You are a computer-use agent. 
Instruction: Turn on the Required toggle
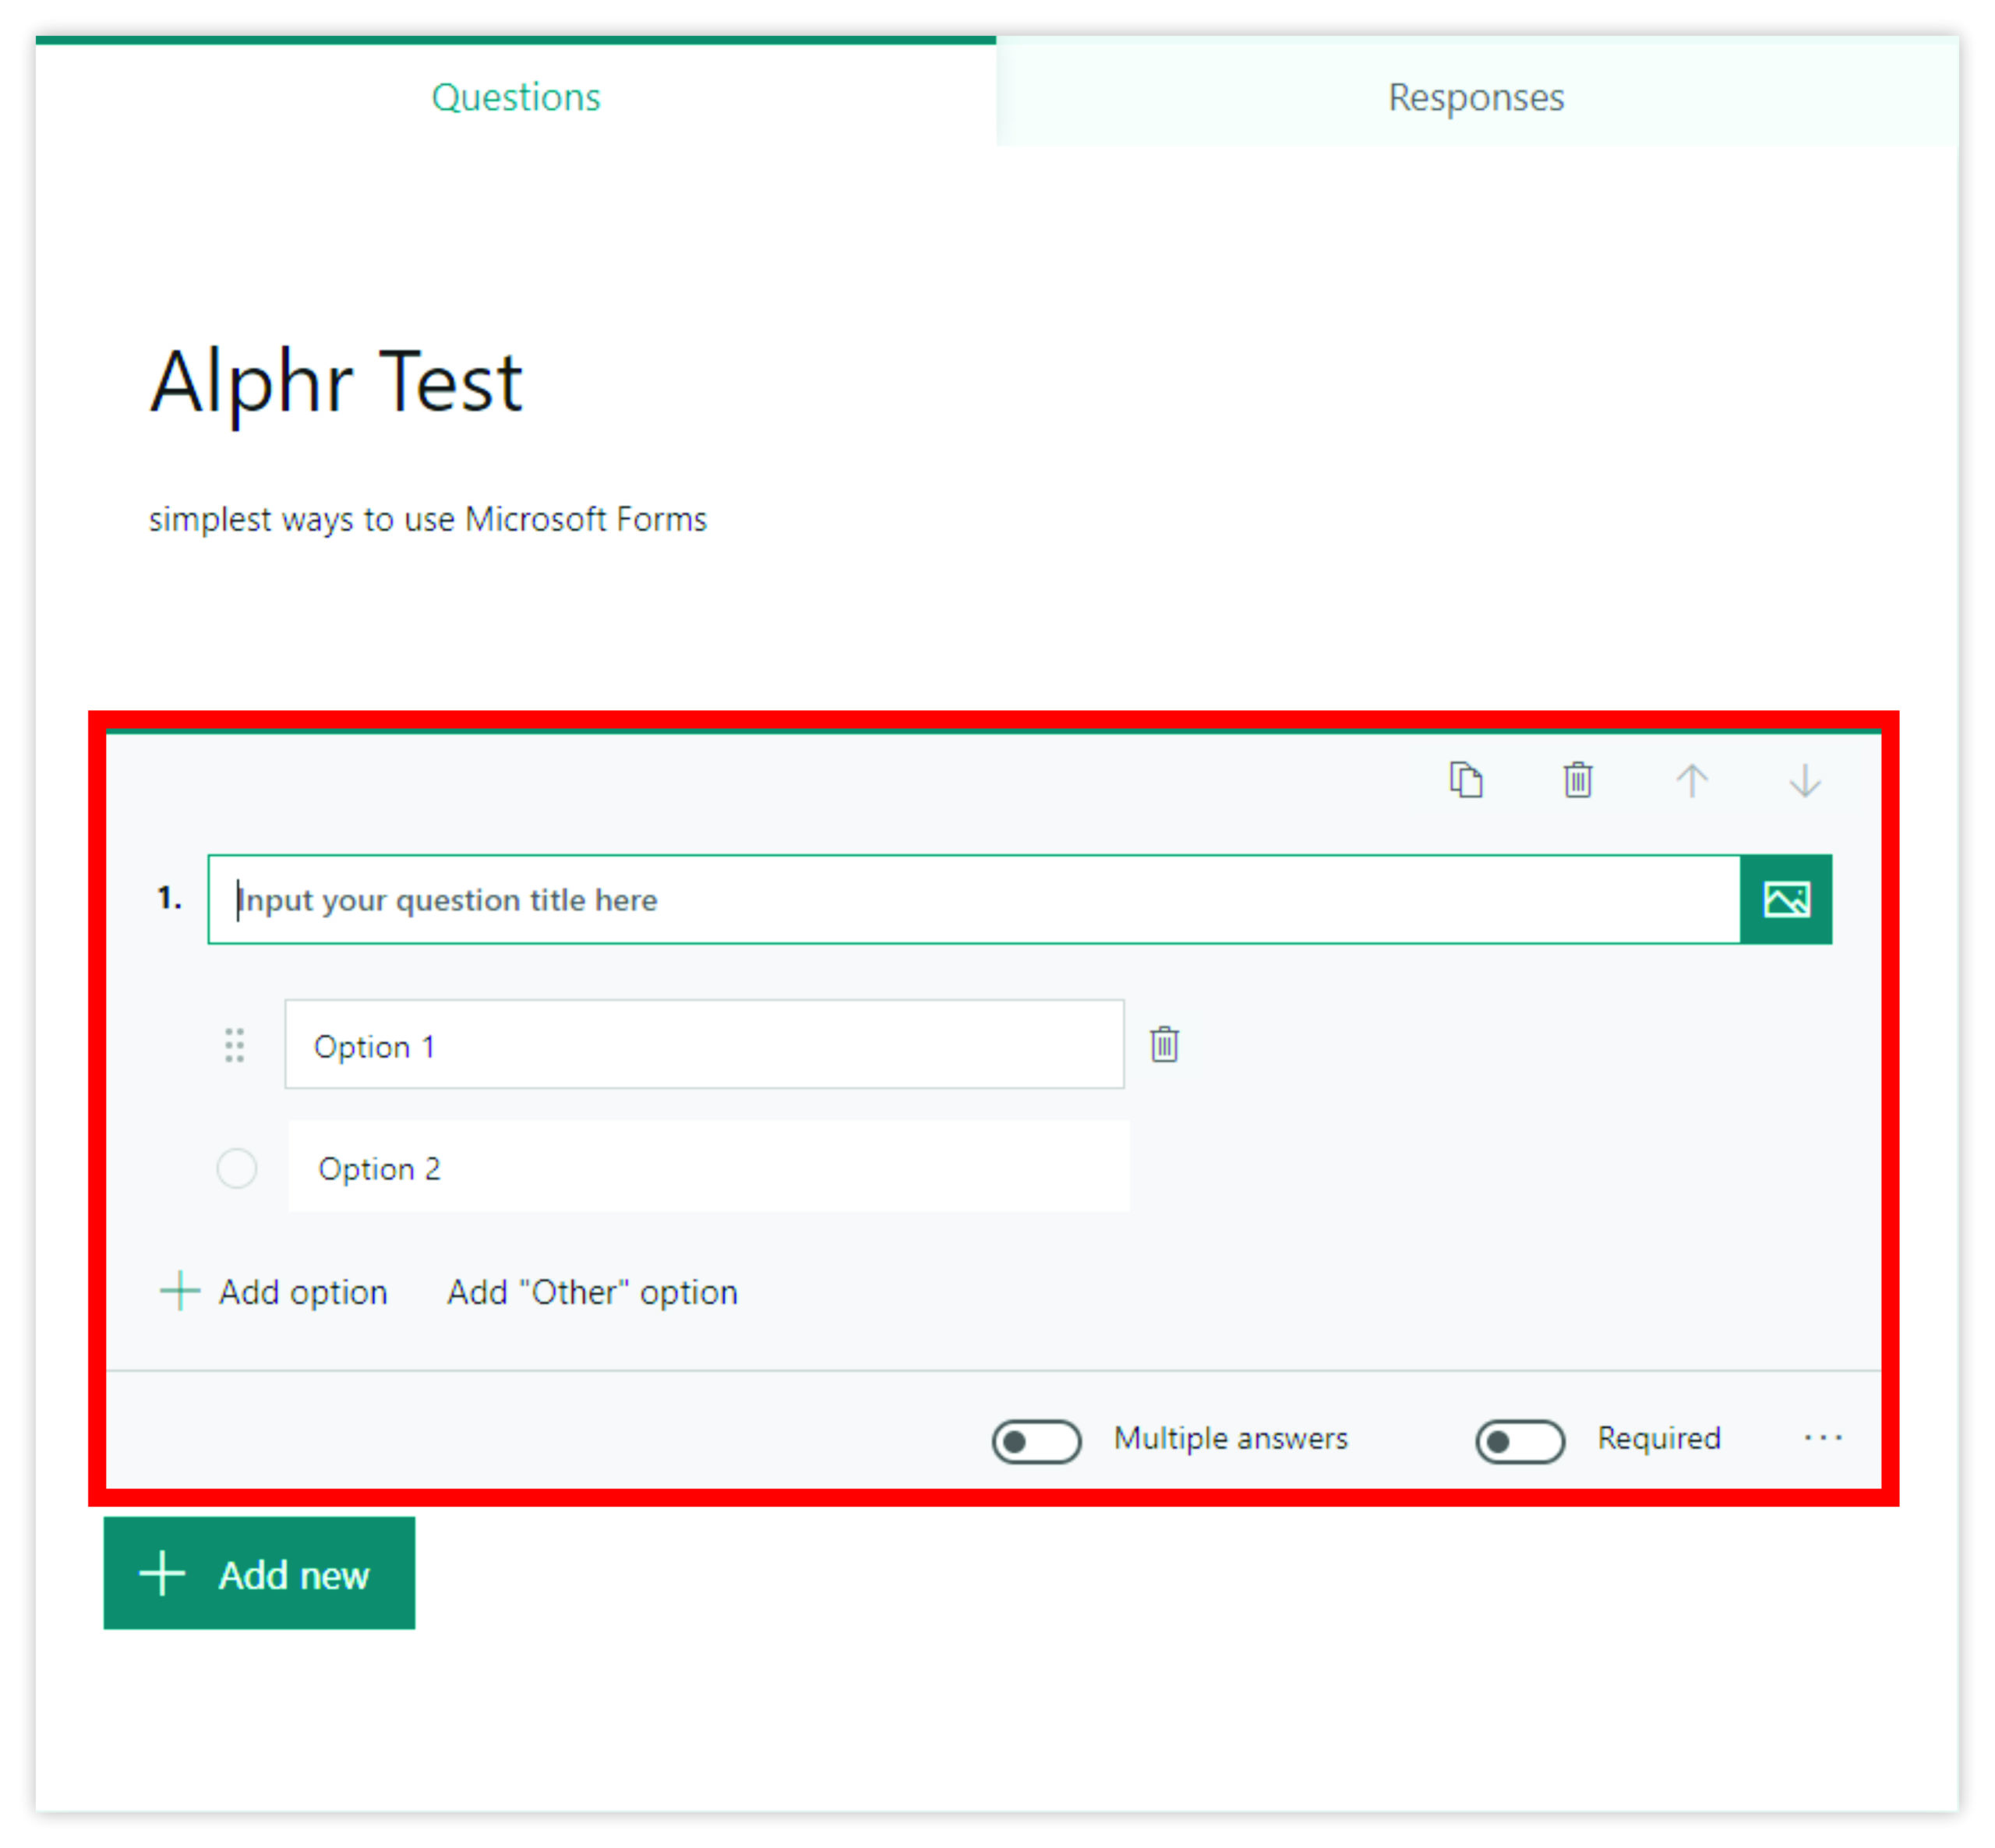(1520, 1441)
